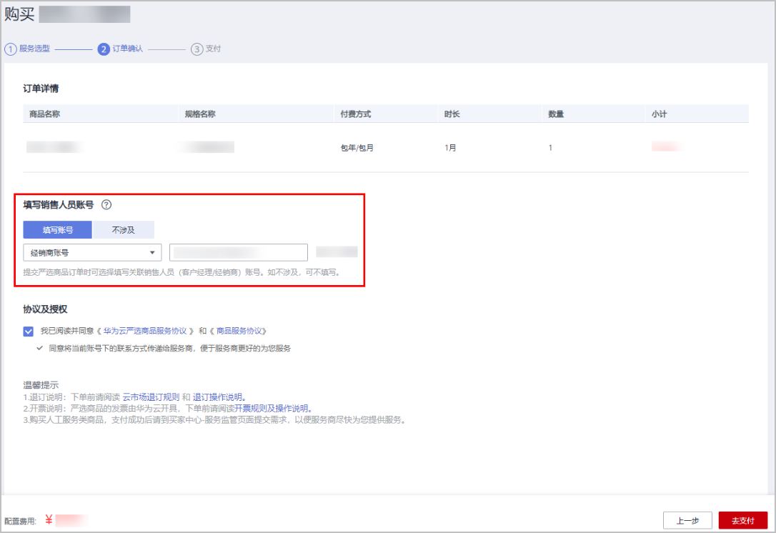Viewport: 776px width, 533px height.
Task: Click the 包年/包月 cell
Action: click(357, 148)
